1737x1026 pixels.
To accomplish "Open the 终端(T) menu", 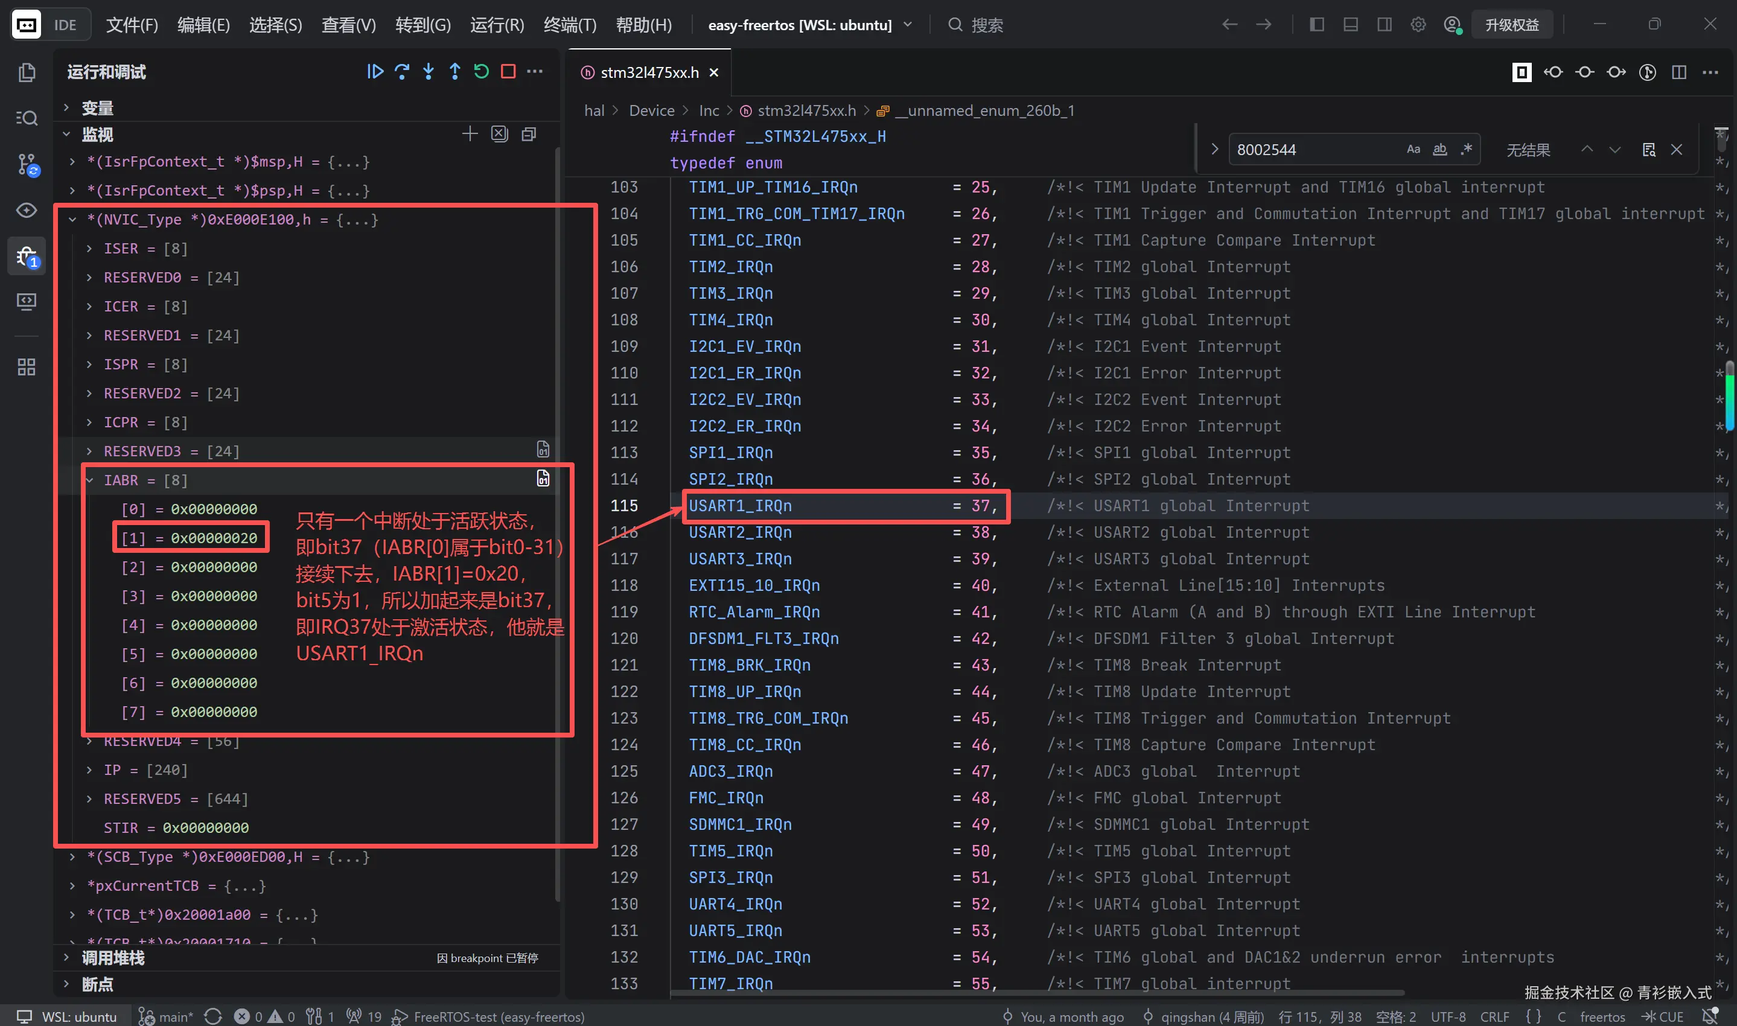I will 570,25.
